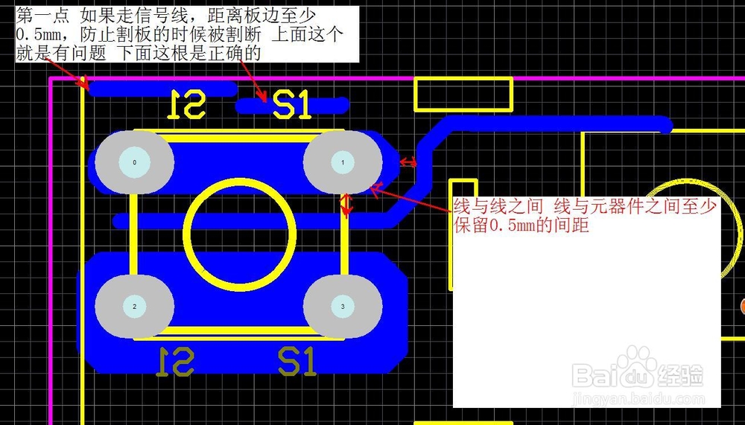Select pad 3 of the switch footprint

click(x=343, y=307)
